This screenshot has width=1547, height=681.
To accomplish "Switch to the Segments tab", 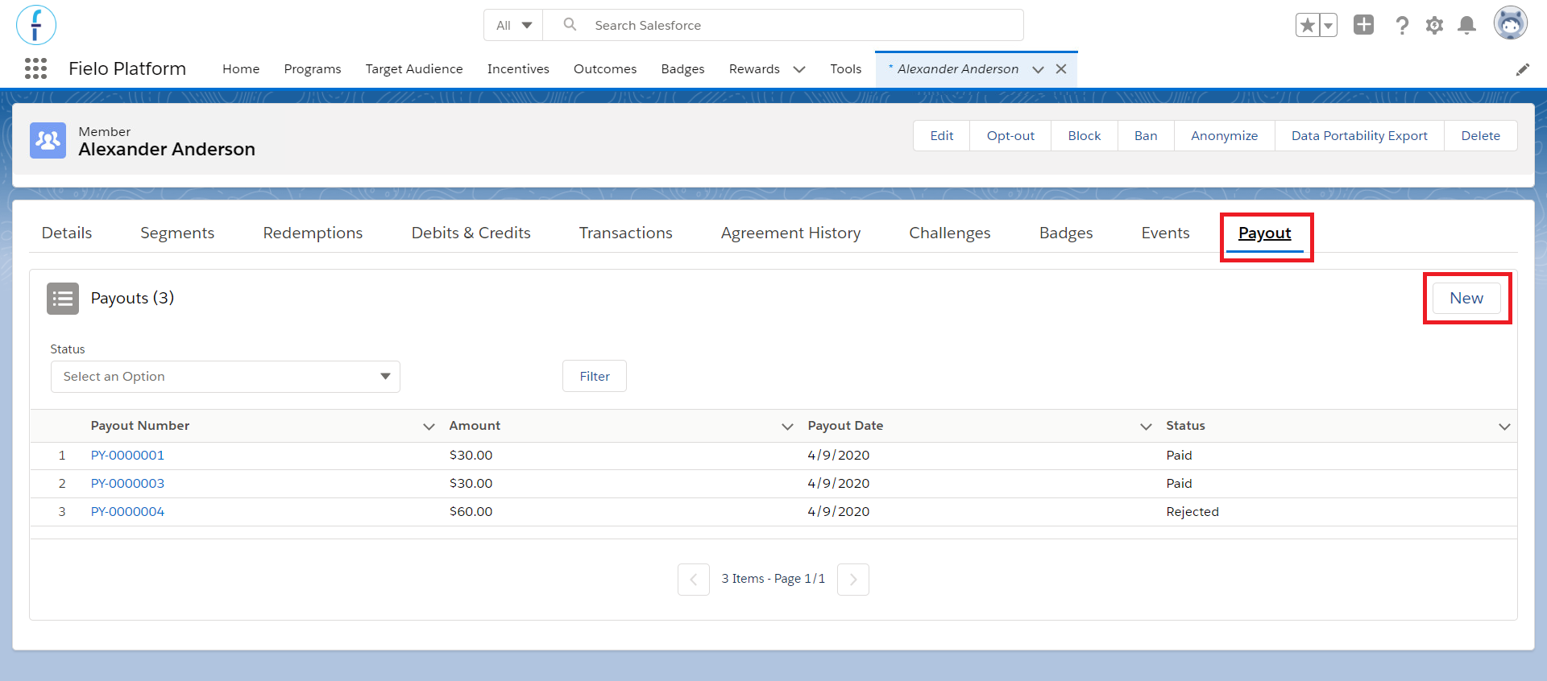I will pos(177,233).
